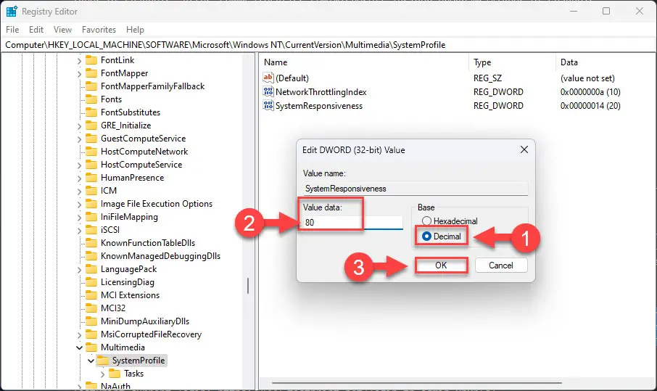Screen dimensions: 657x391
Task: Open the Edit menu
Action: pos(36,29)
